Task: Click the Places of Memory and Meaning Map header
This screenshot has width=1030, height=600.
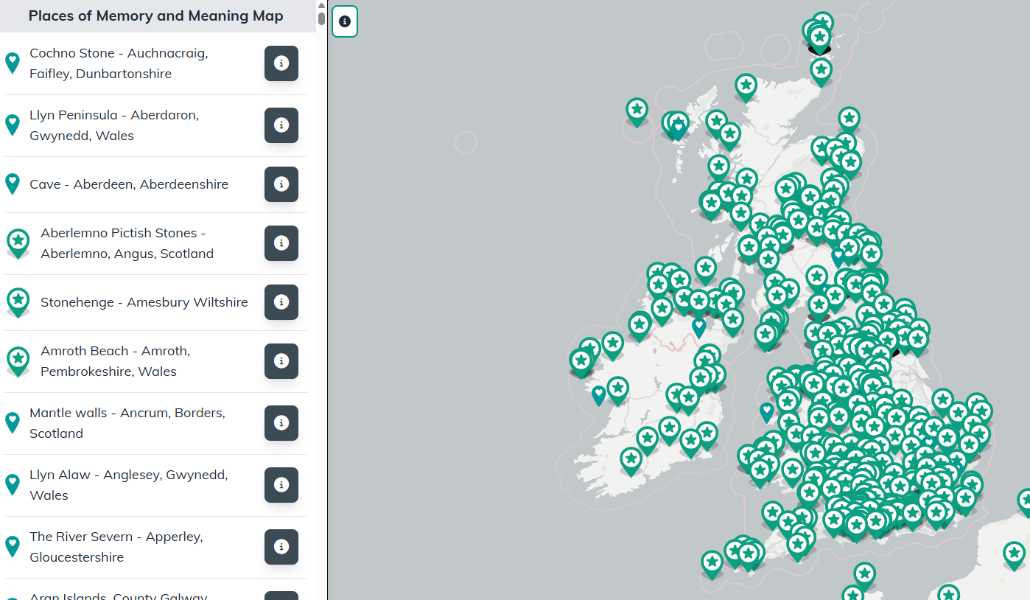Action: click(156, 16)
